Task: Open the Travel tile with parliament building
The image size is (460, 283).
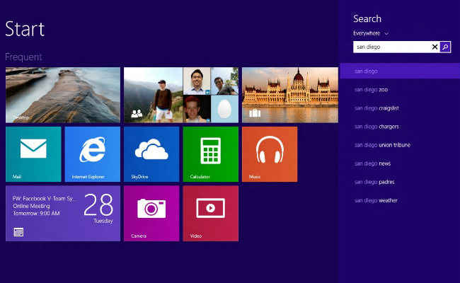Action: click(x=290, y=95)
